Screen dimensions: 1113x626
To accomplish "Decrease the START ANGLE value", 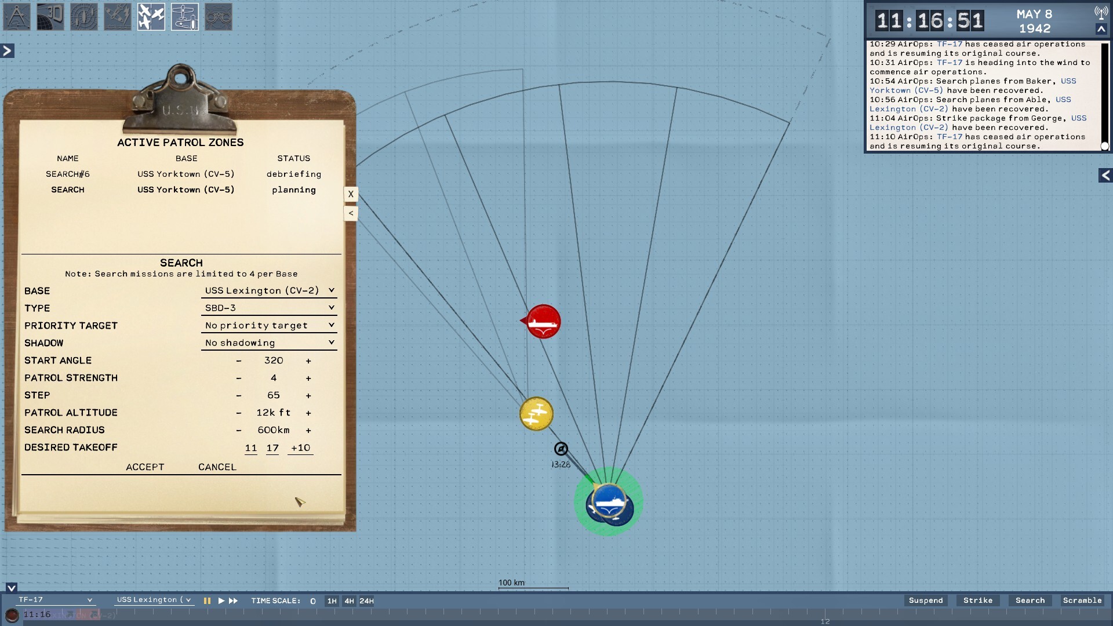I will [x=238, y=361].
